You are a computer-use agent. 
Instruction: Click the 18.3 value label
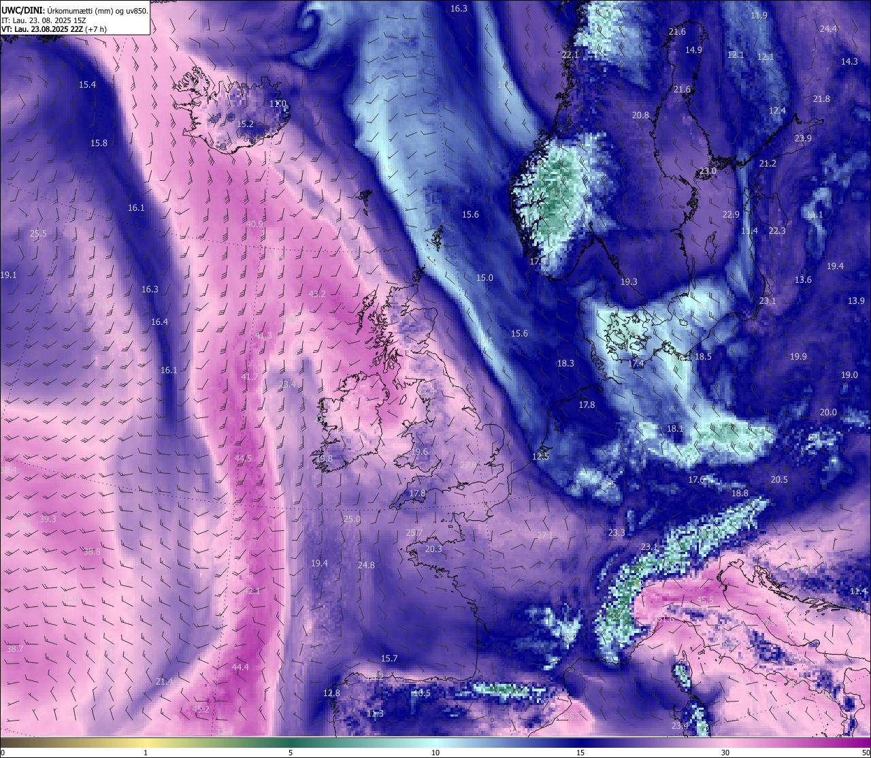[x=565, y=364]
